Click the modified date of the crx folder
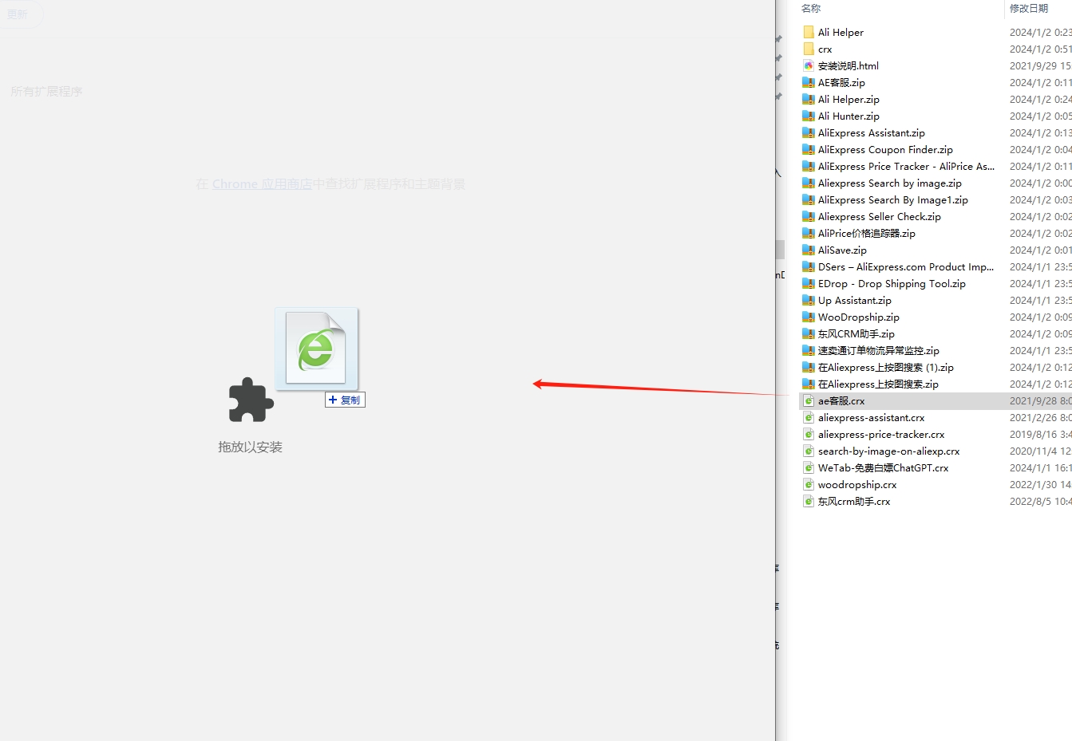This screenshot has width=1072, height=741. pos(1040,49)
